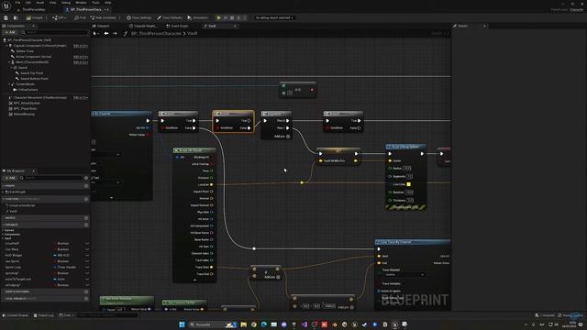The height and width of the screenshot is (330, 587).
Task: Open Trace Channel dropdown on Line Trace node
Action: [404, 275]
